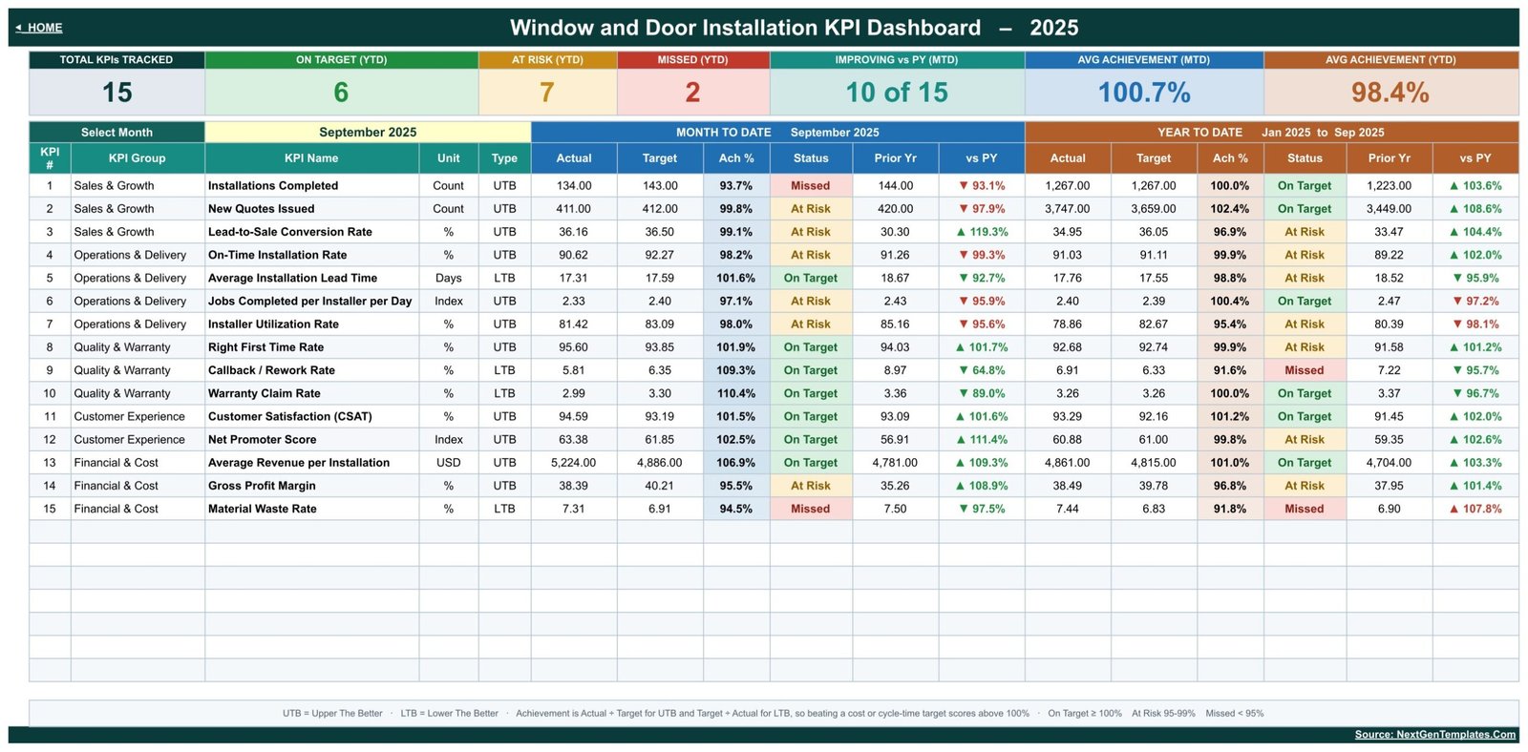Select 'Warranty Claim Rate' cell
The height and width of the screenshot is (752, 1528).
click(x=311, y=393)
